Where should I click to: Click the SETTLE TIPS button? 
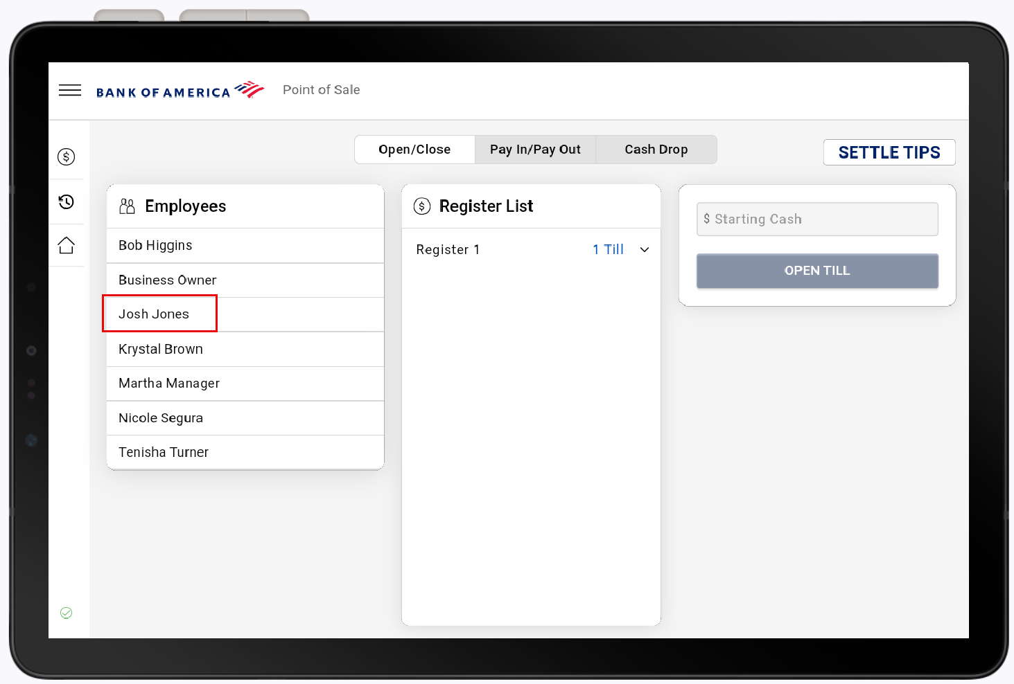point(889,152)
